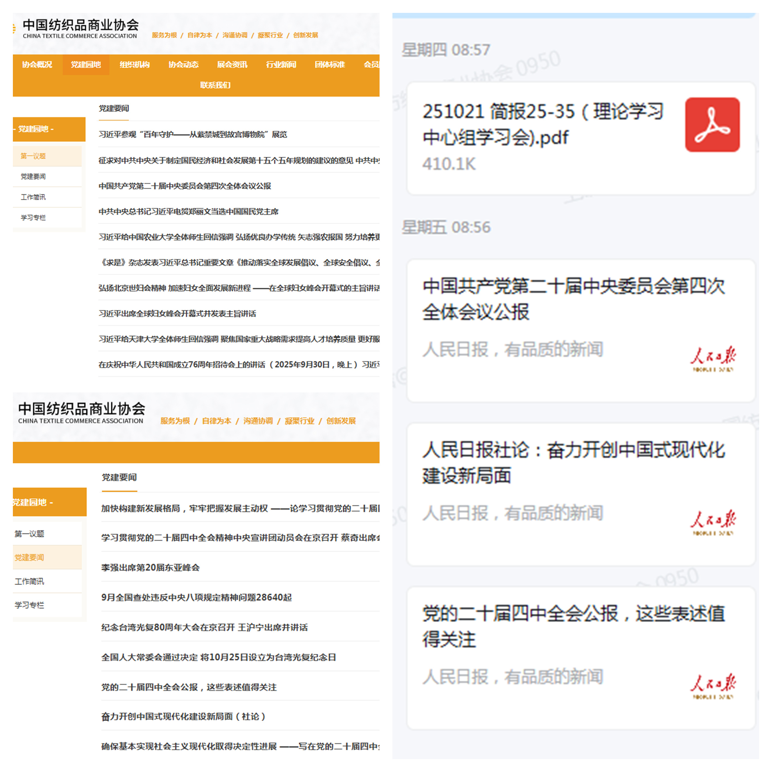
Task: Open the red PDF file icon
Action: pos(712,125)
